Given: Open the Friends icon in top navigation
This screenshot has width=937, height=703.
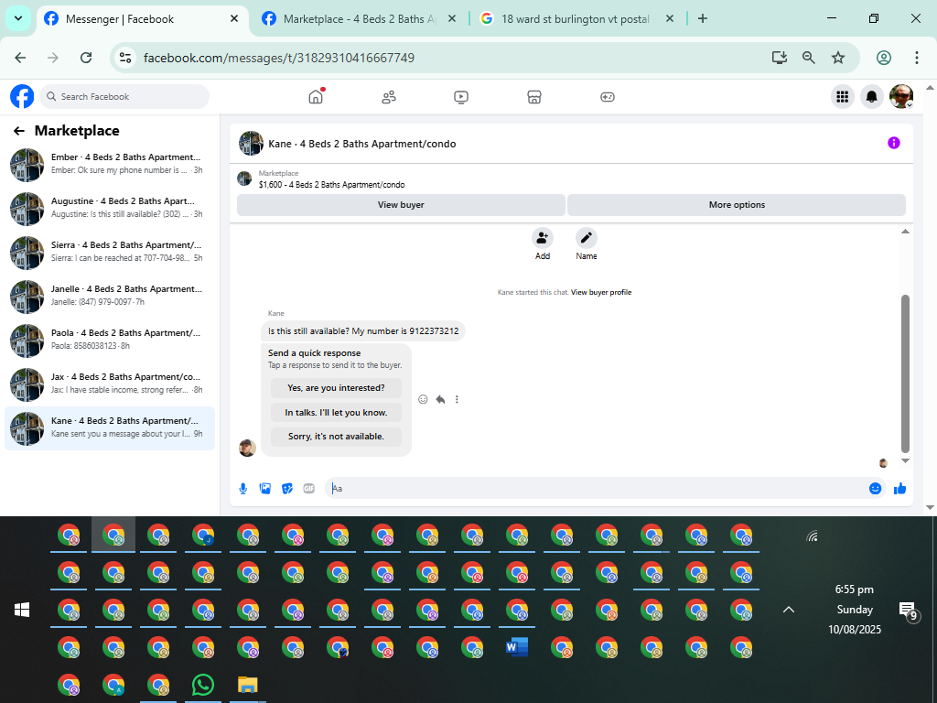Looking at the screenshot, I should point(388,97).
